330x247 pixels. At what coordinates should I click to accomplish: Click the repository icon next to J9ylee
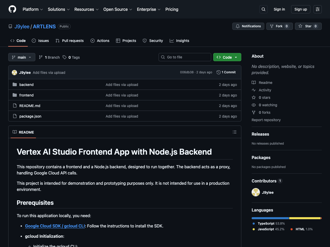tap(10, 27)
